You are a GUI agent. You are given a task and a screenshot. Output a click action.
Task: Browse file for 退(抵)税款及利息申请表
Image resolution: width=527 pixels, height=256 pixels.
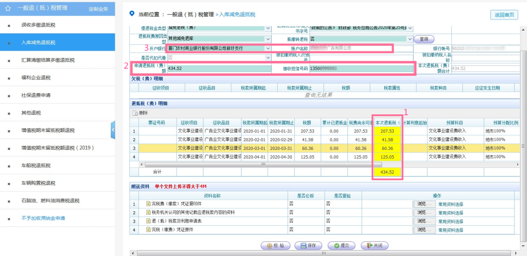[x=424, y=221]
